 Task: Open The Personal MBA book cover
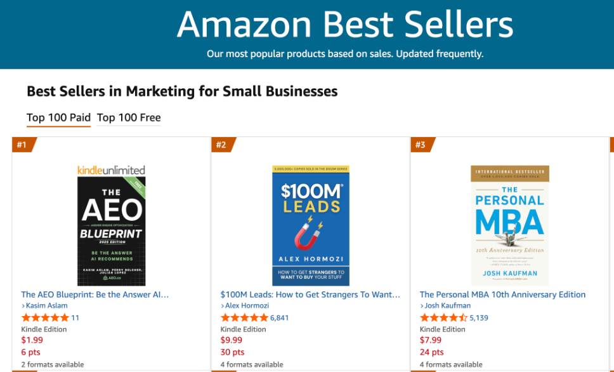(510, 226)
